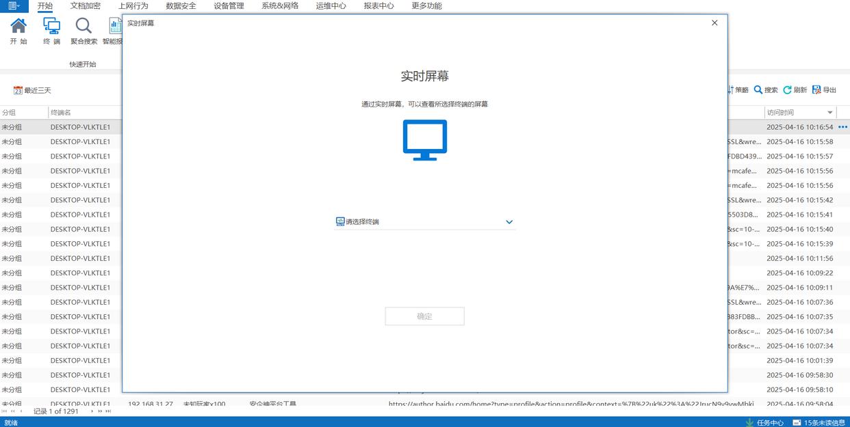This screenshot has height=427, width=850.
Task: Select row with time 2025-04-16 10:15:58
Action: (x=799, y=142)
